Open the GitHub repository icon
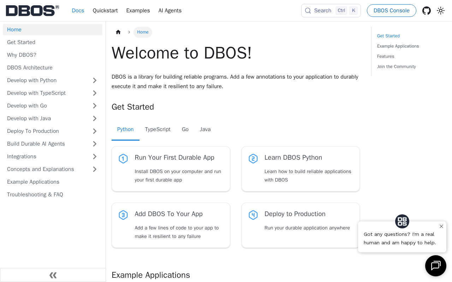 [x=427, y=11]
